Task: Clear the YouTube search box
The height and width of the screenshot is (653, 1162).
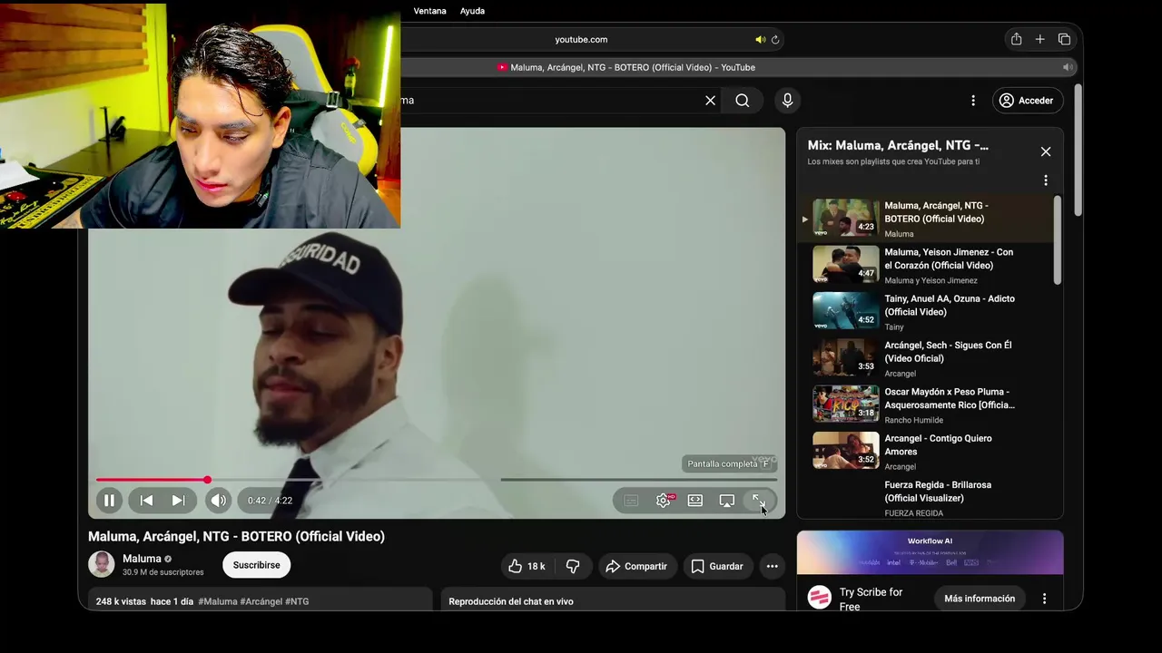Action: coord(711,101)
